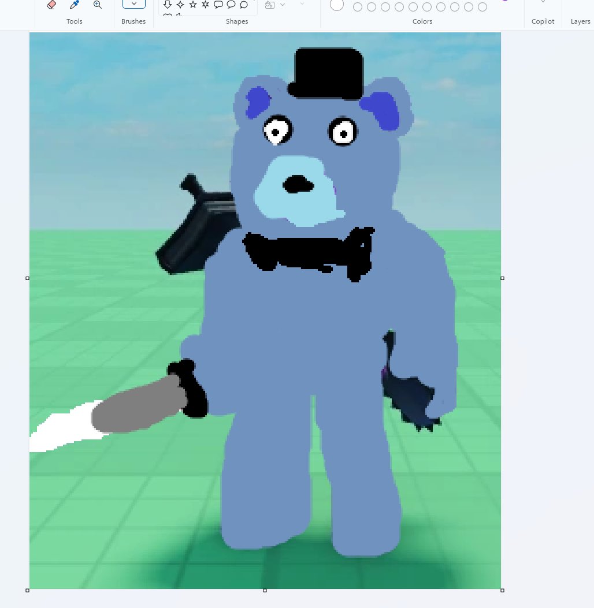Pick the last empty custom color slot
The height and width of the screenshot is (608, 594).
coord(482,7)
